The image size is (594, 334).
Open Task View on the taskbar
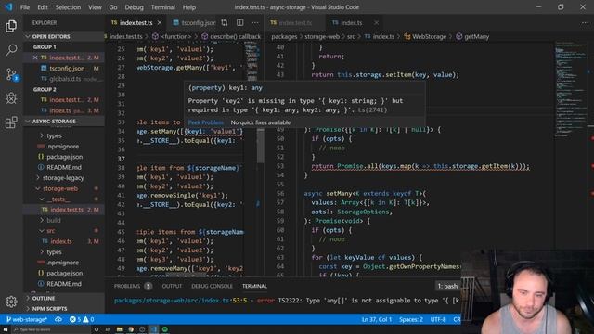[x=108, y=329]
